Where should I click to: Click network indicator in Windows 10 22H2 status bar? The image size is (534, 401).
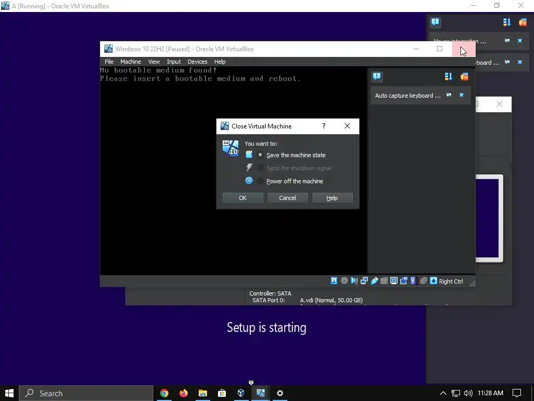pos(364,280)
